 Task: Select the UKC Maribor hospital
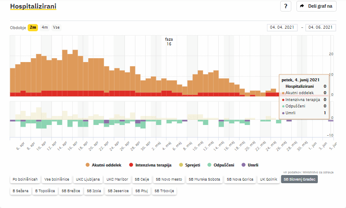coord(117,179)
